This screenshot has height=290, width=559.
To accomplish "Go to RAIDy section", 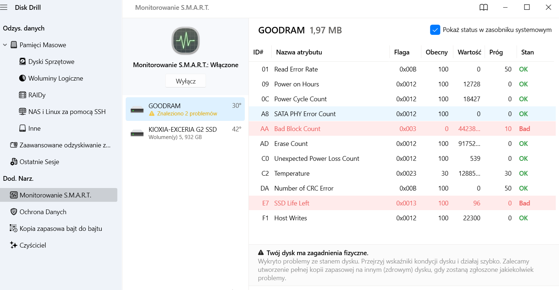I will 37,95.
